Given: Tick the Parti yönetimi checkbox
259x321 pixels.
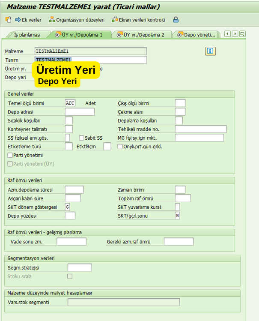Looking at the screenshot, I should 10,155.
